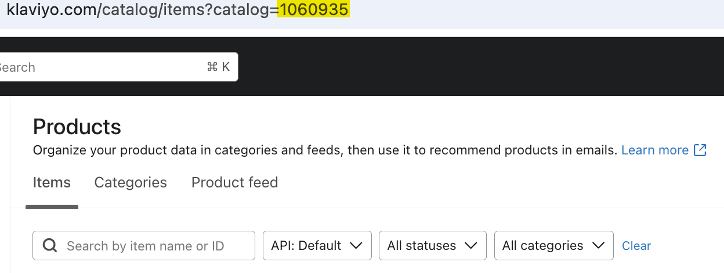This screenshot has height=273, width=724.
Task: Clear the filters with the Clear link
Action: (636, 246)
